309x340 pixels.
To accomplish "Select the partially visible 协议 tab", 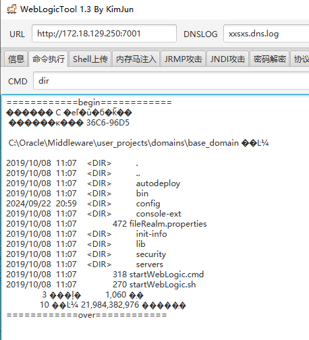I will coord(300,59).
